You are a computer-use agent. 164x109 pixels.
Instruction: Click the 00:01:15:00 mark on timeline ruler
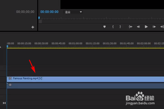pyautogui.click(x=93, y=43)
